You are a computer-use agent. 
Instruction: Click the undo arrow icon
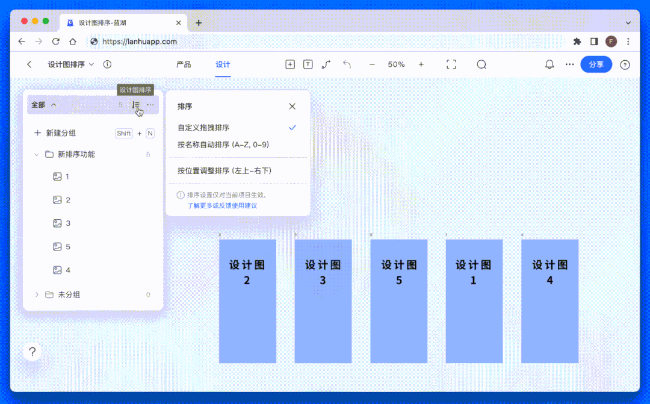pyautogui.click(x=347, y=64)
